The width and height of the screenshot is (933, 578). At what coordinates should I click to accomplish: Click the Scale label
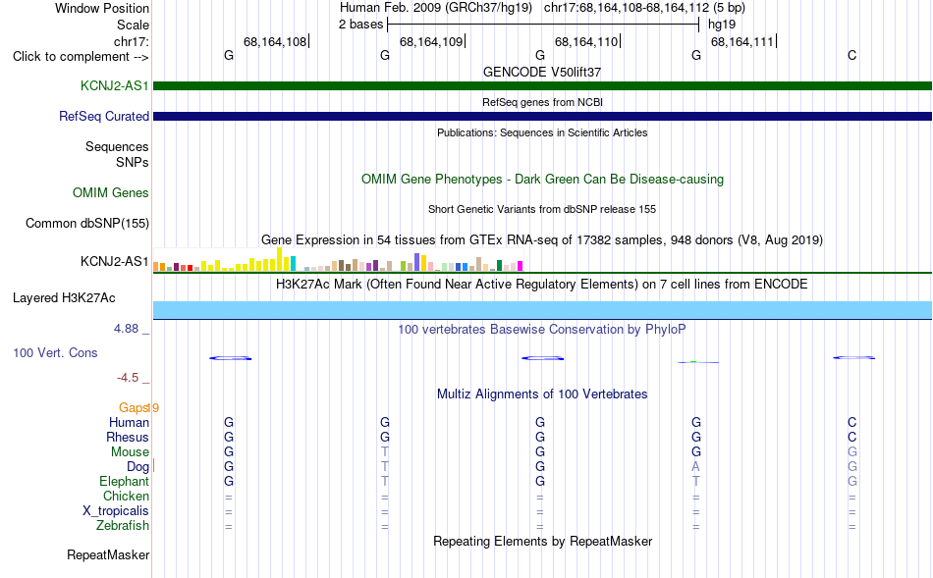pos(134,25)
